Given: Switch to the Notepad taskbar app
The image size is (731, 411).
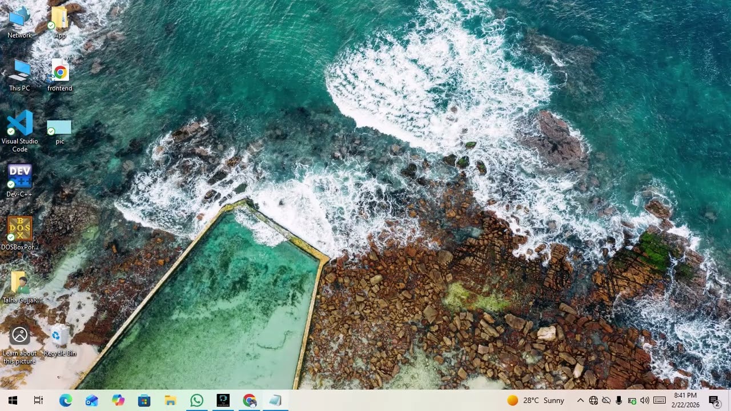Looking at the screenshot, I should 275,401.
